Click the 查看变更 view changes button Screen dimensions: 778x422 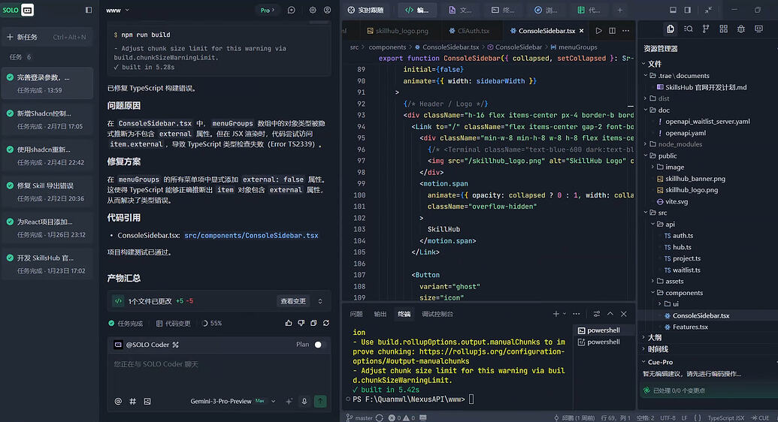pos(293,301)
